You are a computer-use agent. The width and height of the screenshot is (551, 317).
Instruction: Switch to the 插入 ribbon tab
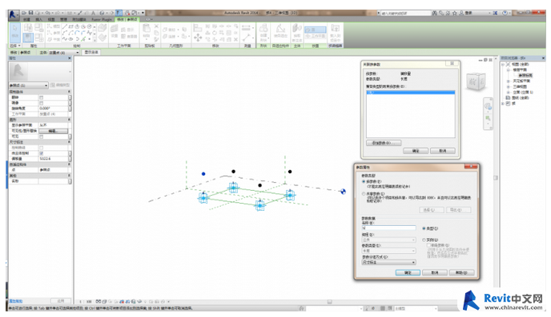pos(39,20)
